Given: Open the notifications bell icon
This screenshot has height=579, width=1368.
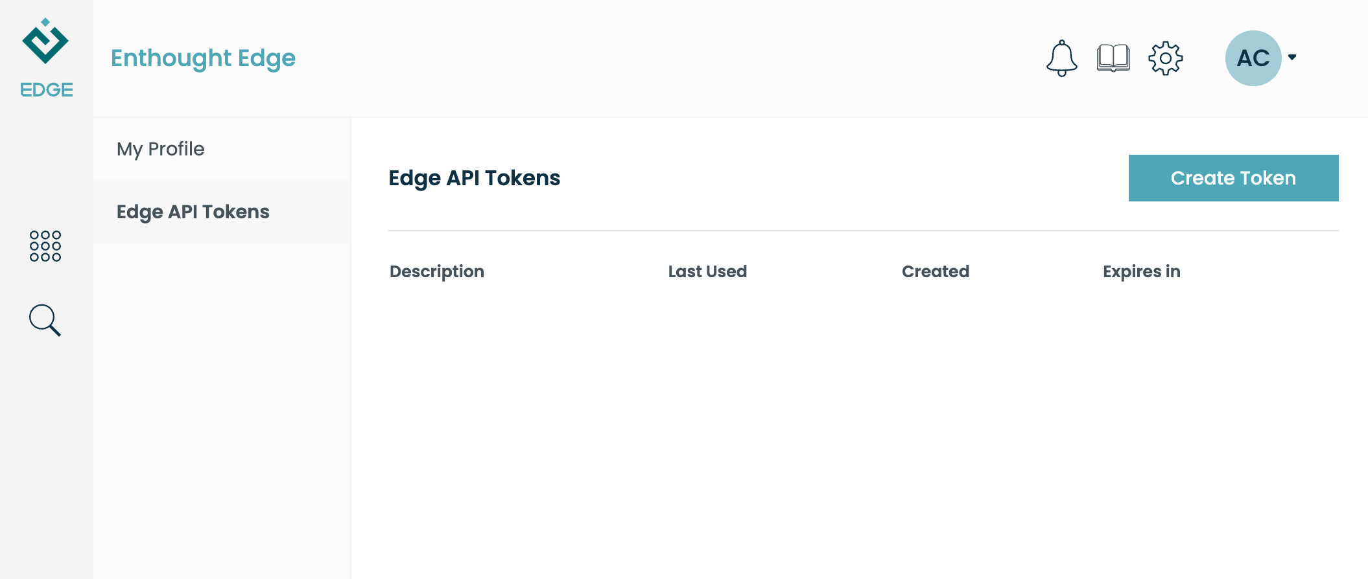Looking at the screenshot, I should coord(1062,58).
